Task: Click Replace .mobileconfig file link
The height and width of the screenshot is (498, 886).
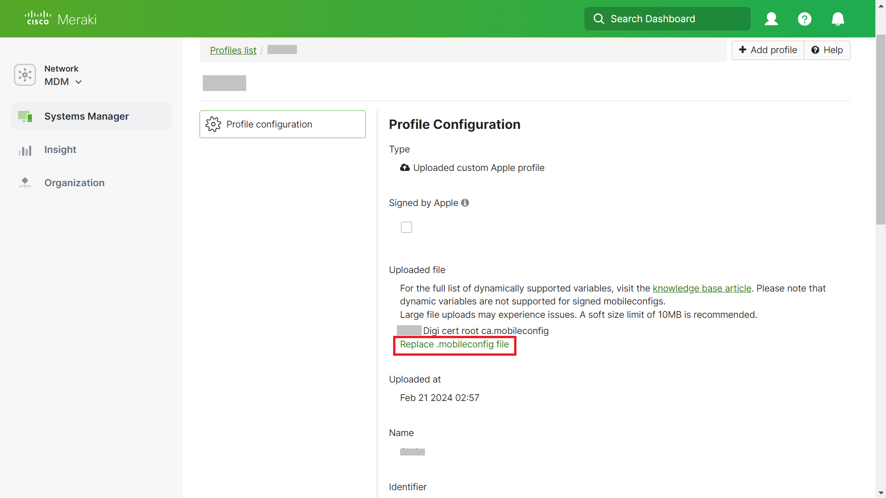Action: tap(454, 344)
